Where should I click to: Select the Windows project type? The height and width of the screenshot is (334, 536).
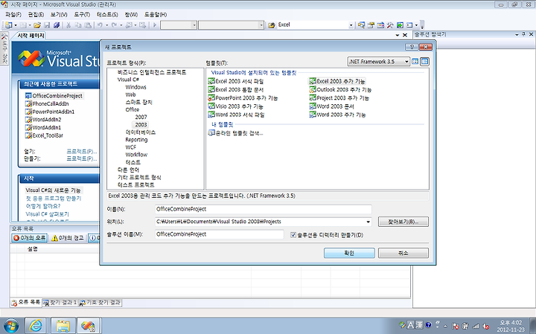pyautogui.click(x=135, y=87)
